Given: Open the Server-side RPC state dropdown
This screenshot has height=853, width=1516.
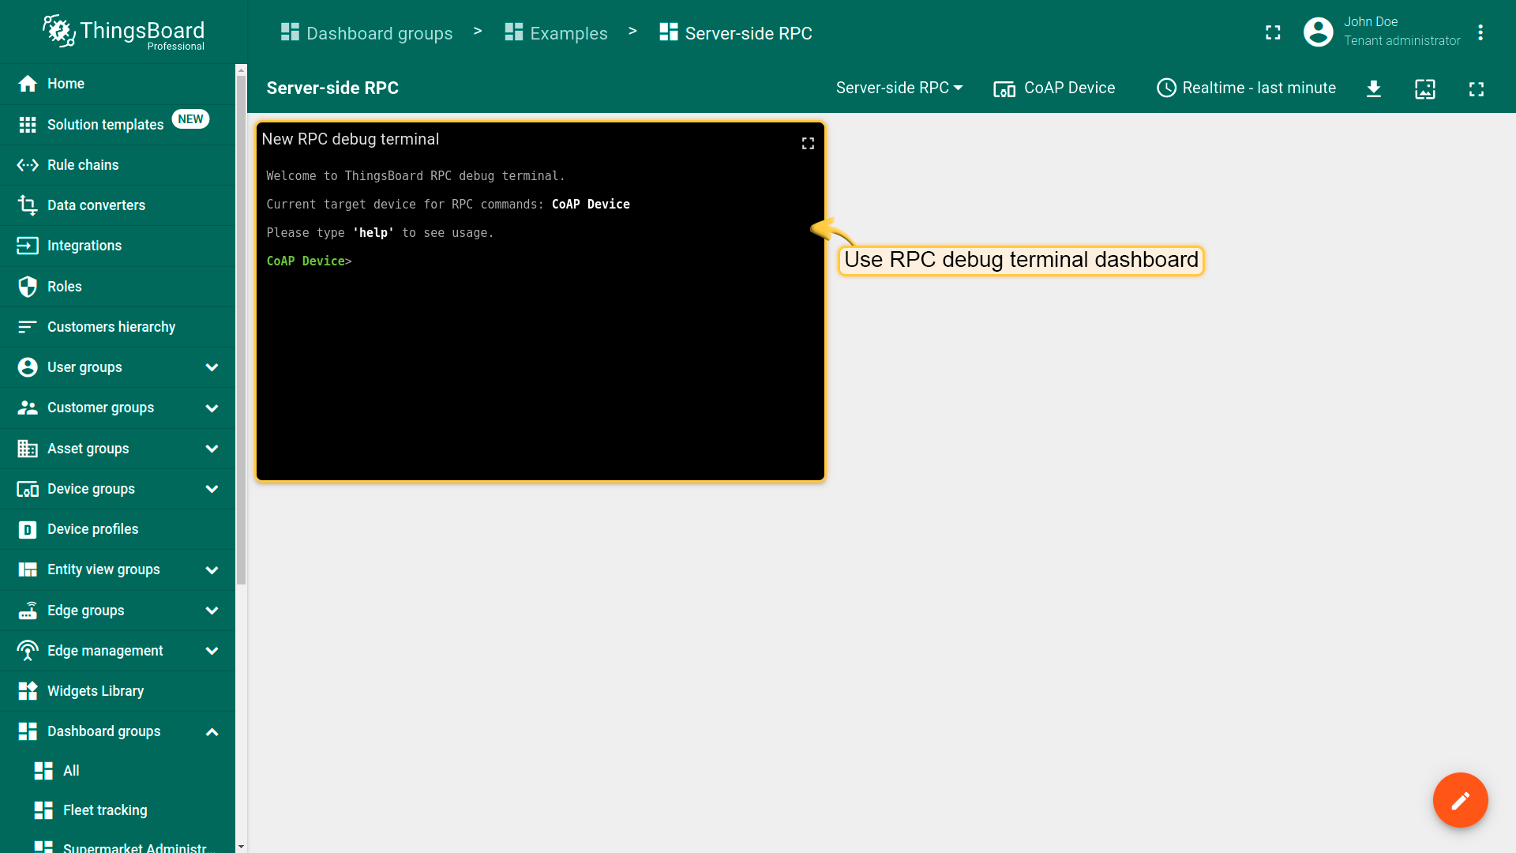Looking at the screenshot, I should pyautogui.click(x=899, y=88).
